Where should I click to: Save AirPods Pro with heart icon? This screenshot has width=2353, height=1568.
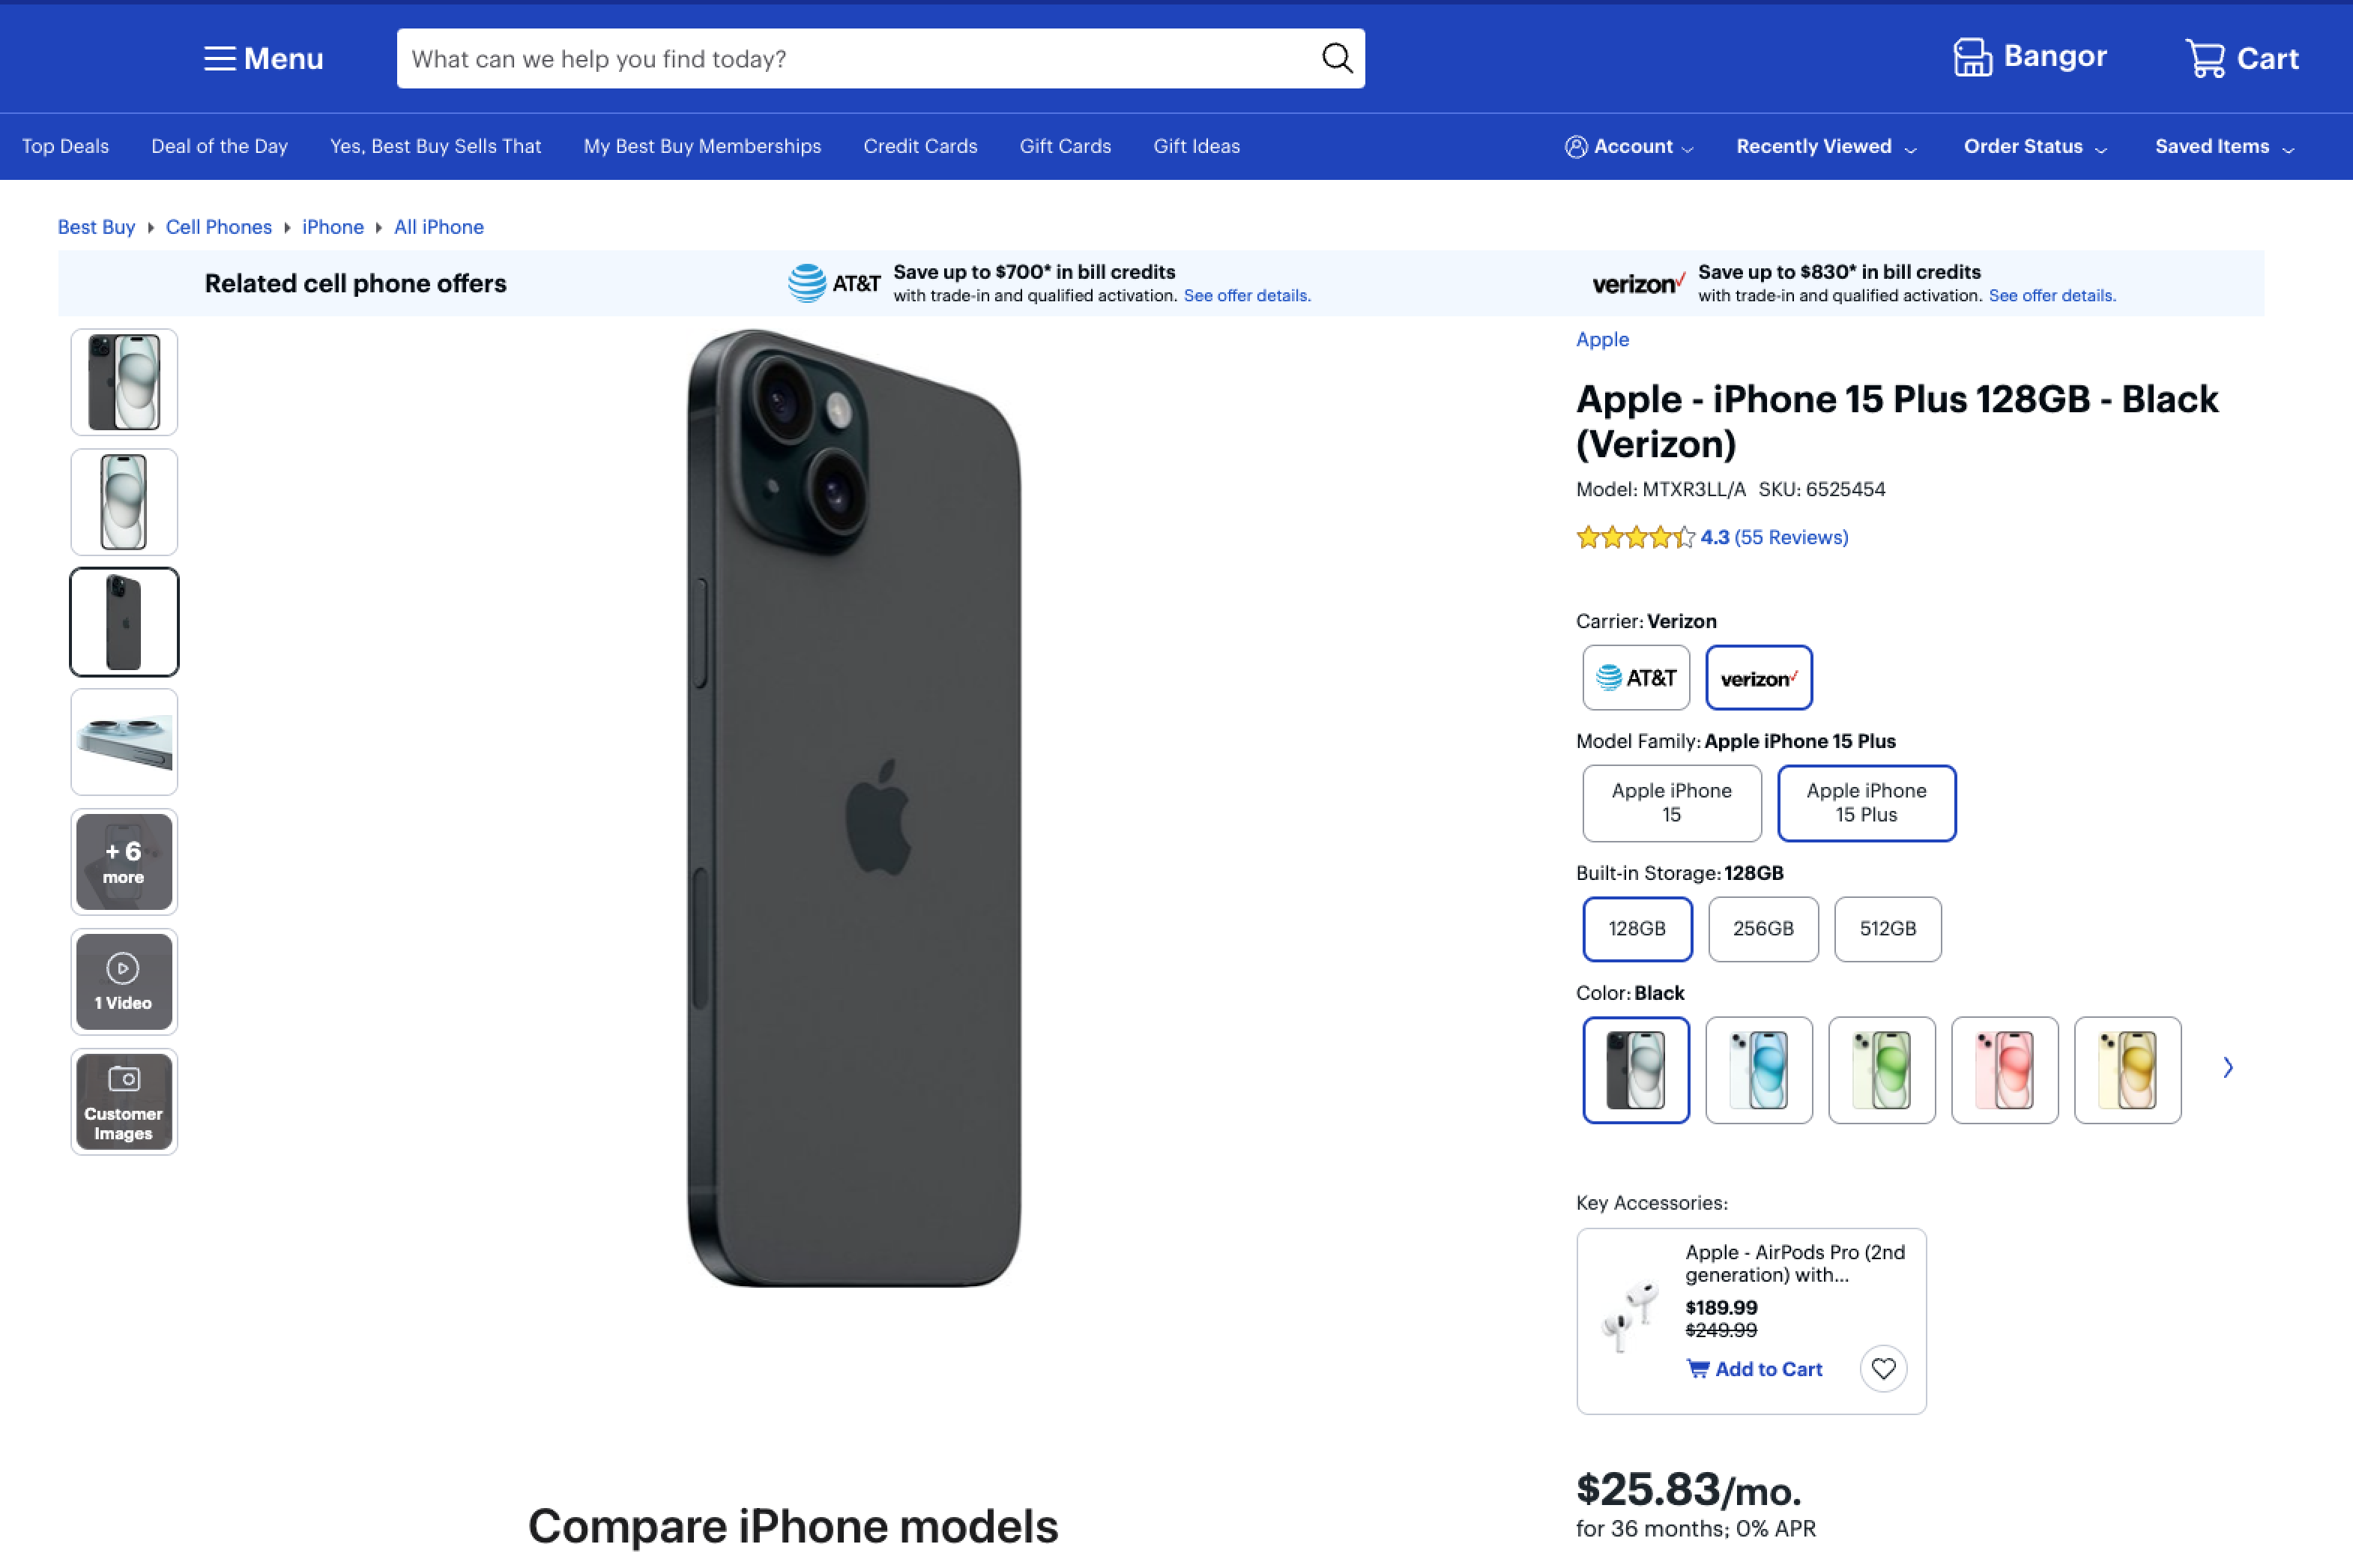[x=1882, y=1368]
